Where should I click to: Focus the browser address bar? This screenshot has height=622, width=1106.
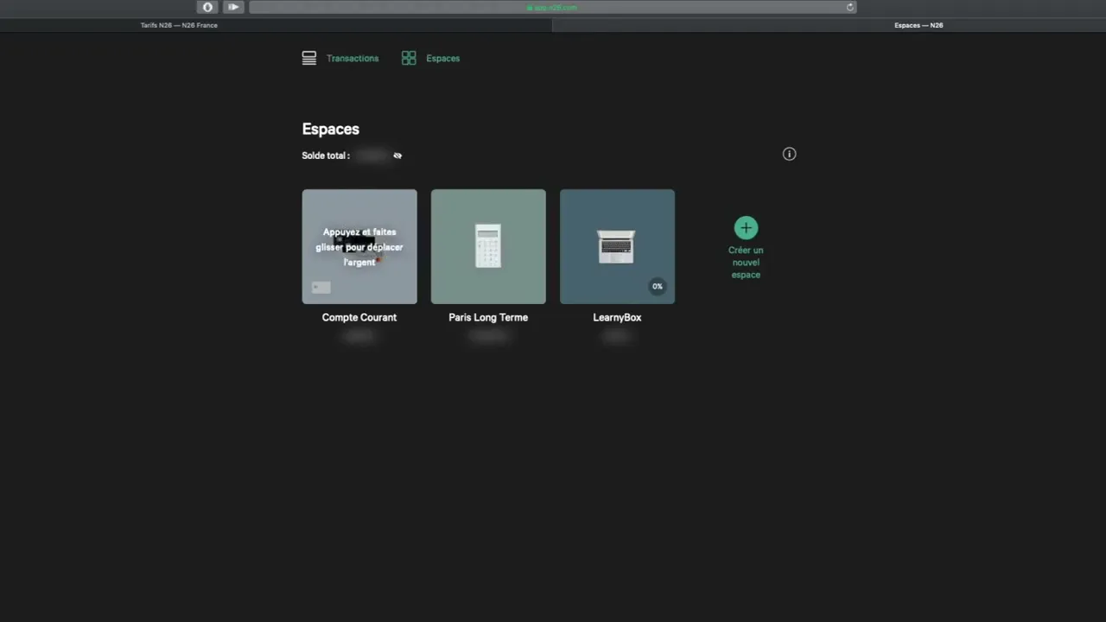551,7
